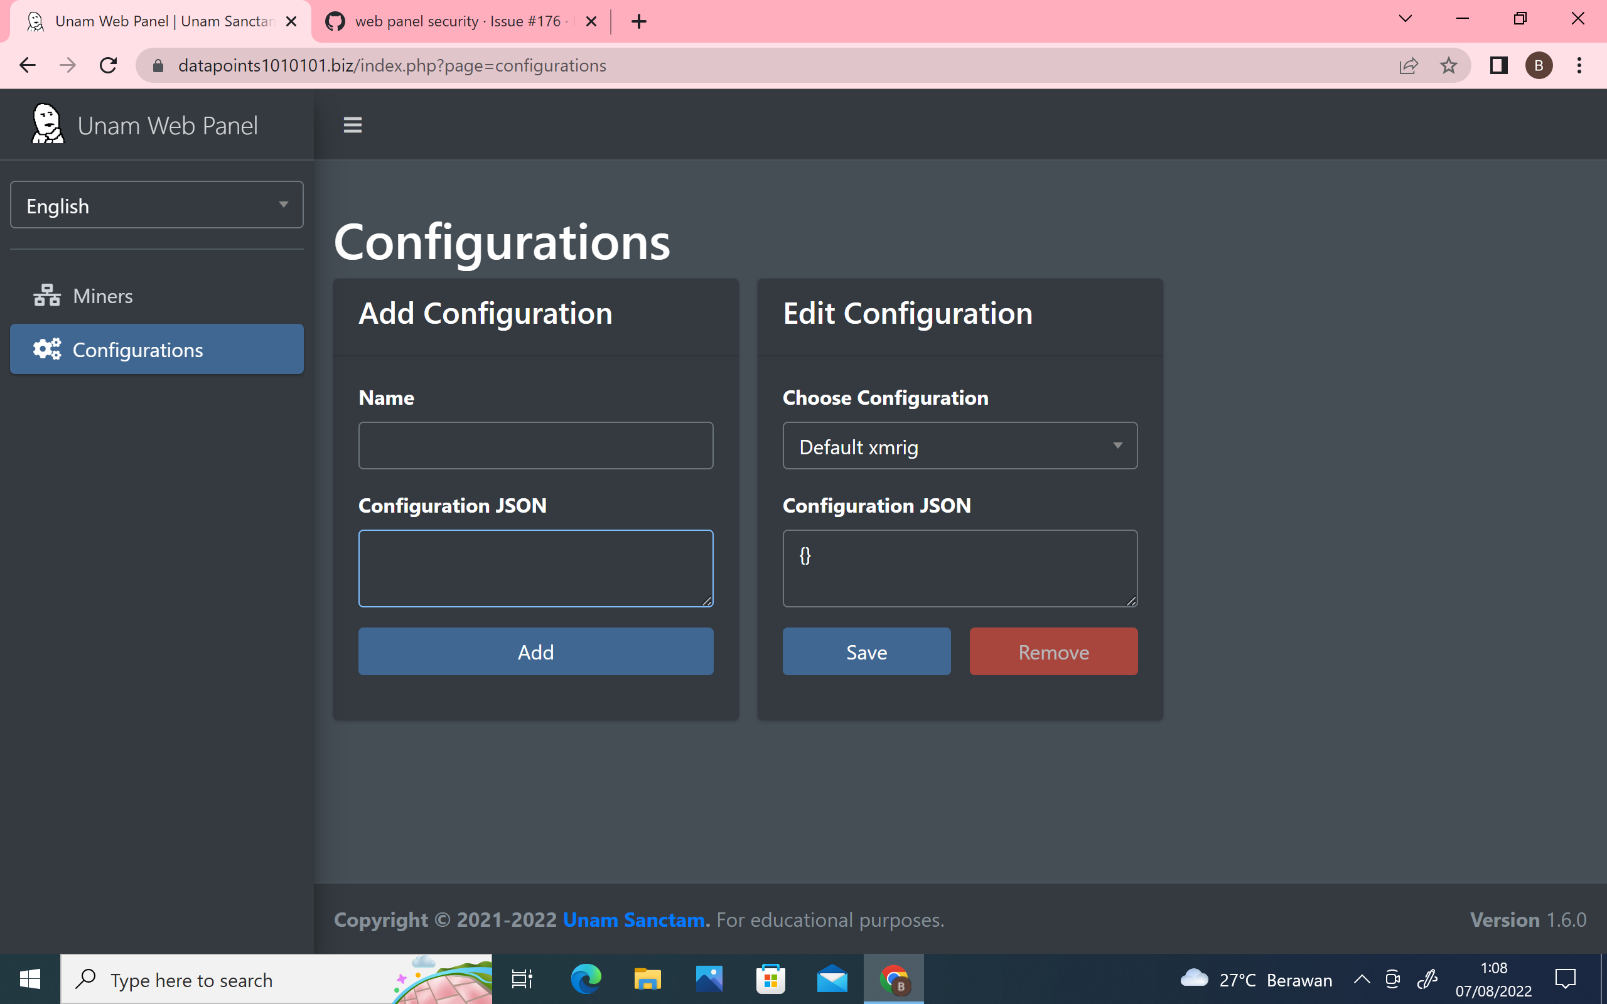Launch Microsoft Edge from the taskbar
The height and width of the screenshot is (1004, 1607).
click(584, 979)
